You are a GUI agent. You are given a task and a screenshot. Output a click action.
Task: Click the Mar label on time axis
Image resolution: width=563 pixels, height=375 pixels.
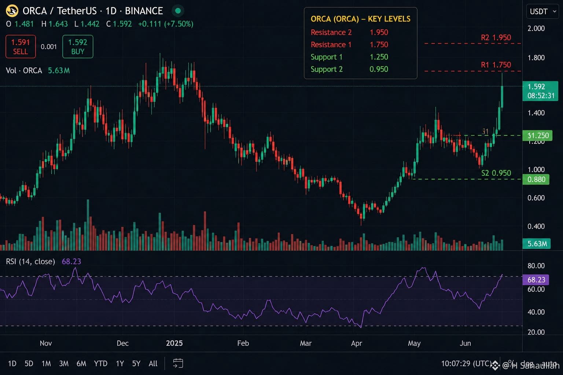click(306, 343)
